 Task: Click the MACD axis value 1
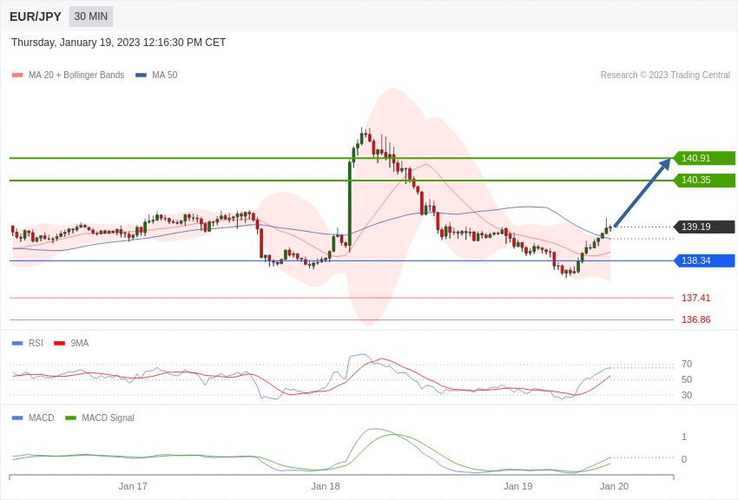point(684,437)
